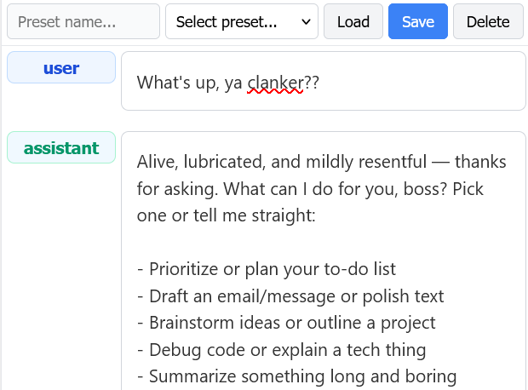
Task: Click the Load button
Action: click(x=353, y=21)
